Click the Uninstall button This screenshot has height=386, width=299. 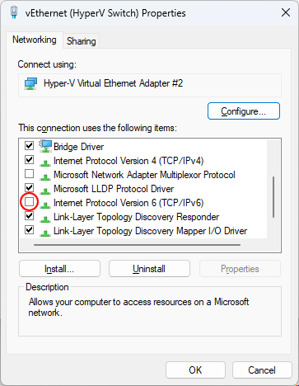[x=149, y=269]
